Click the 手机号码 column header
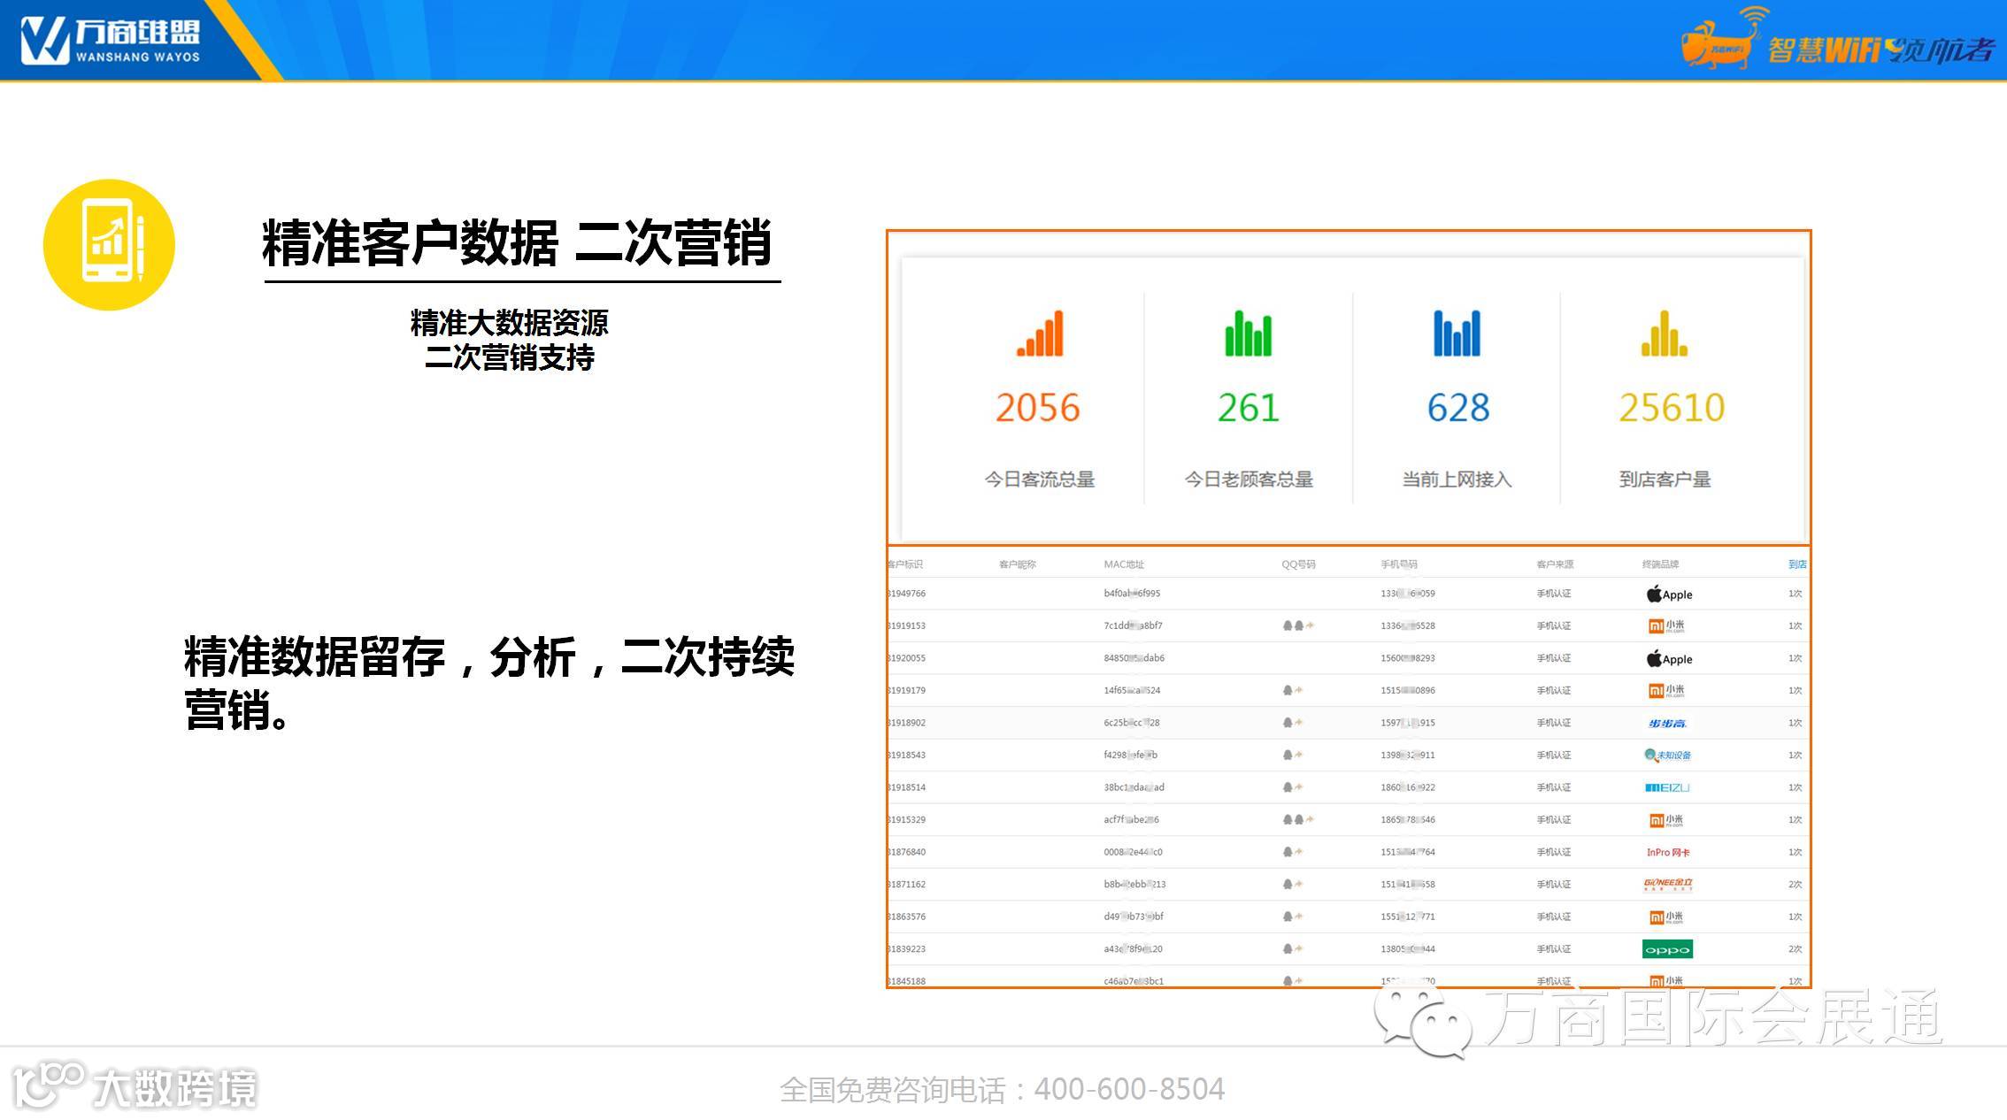Viewport: 2007px width, 1120px height. coord(1398,564)
